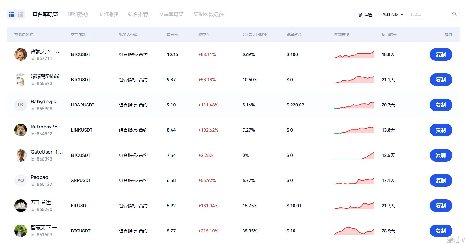The image size is (465, 245).
Task: Open avatar of trader id 851503
Action: (21, 231)
